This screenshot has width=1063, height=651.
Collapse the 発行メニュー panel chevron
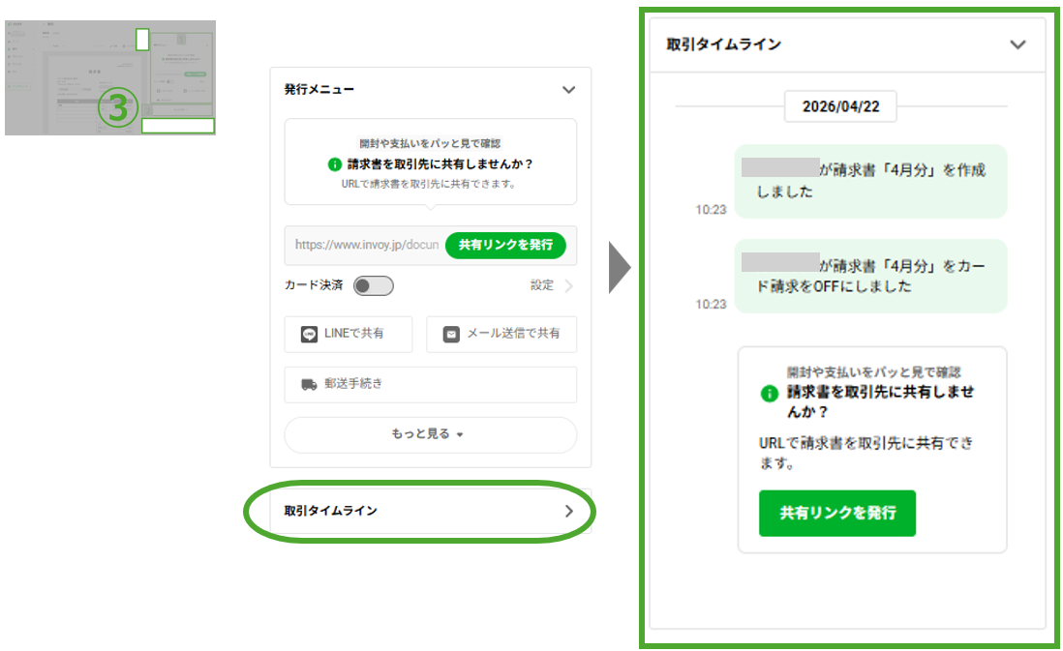pos(569,89)
